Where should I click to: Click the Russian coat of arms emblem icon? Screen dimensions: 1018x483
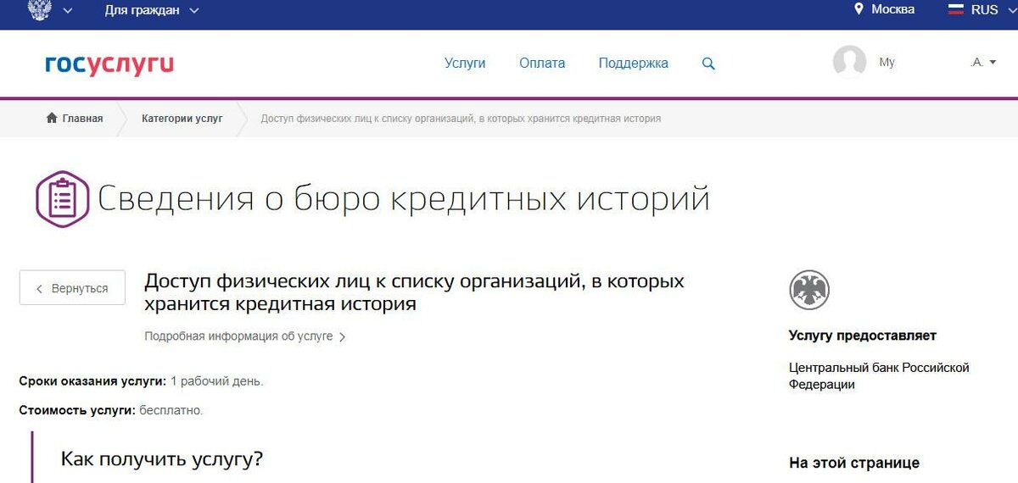pos(39,10)
